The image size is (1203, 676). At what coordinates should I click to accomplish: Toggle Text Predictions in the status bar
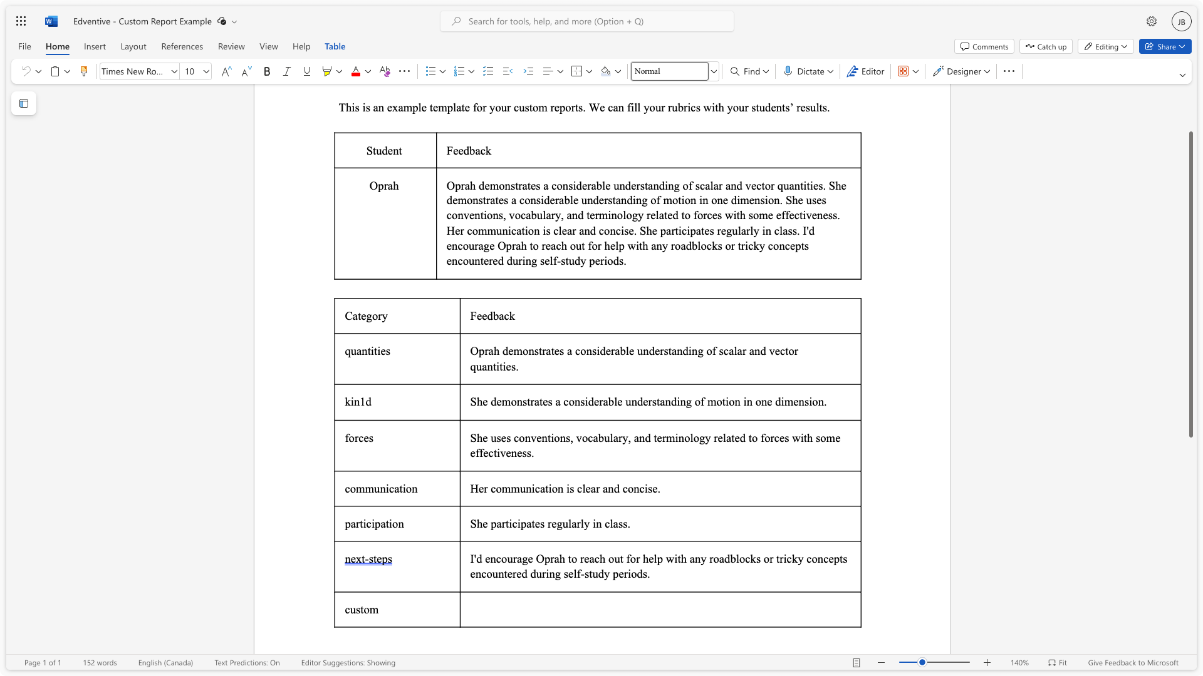click(x=247, y=663)
